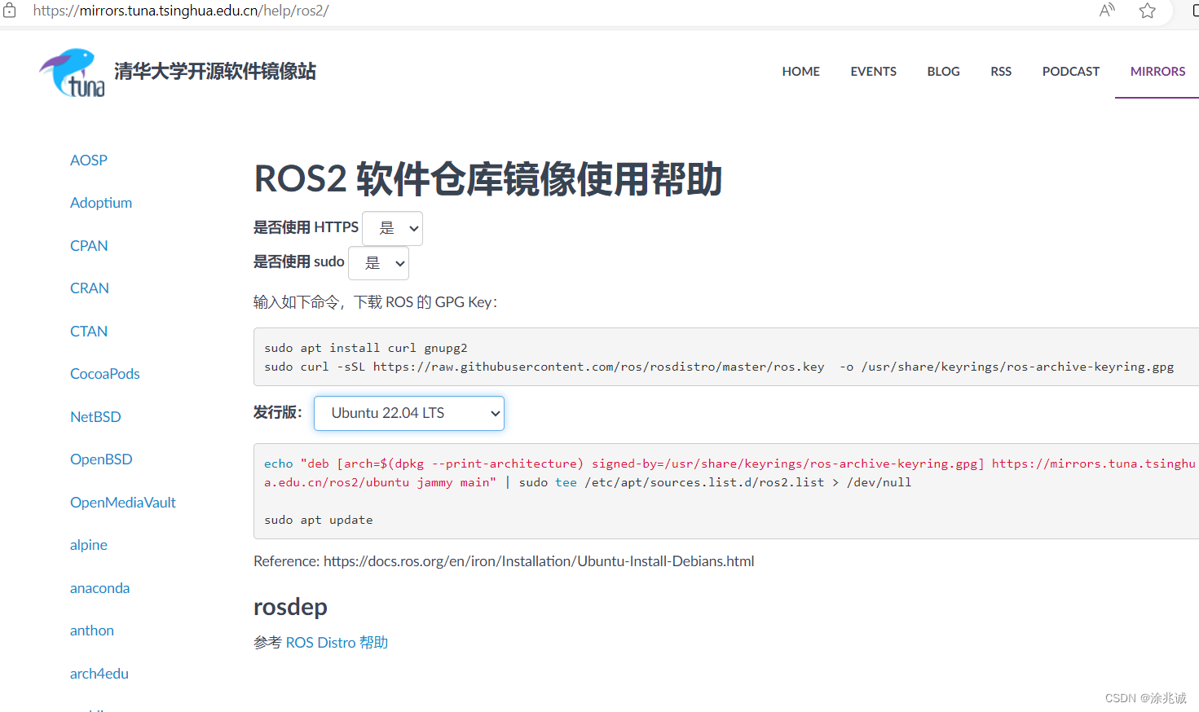The height and width of the screenshot is (712, 1199).
Task: Open the anaconda sidebar link
Action: tap(99, 588)
